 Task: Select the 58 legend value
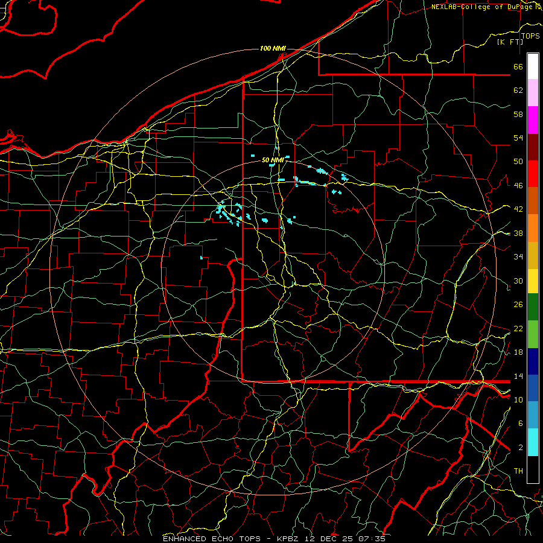[x=518, y=114]
